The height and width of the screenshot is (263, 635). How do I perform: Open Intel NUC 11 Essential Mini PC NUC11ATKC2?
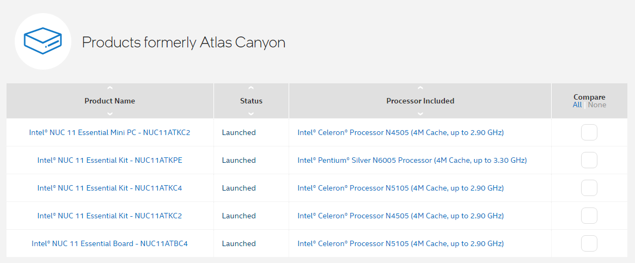point(109,132)
